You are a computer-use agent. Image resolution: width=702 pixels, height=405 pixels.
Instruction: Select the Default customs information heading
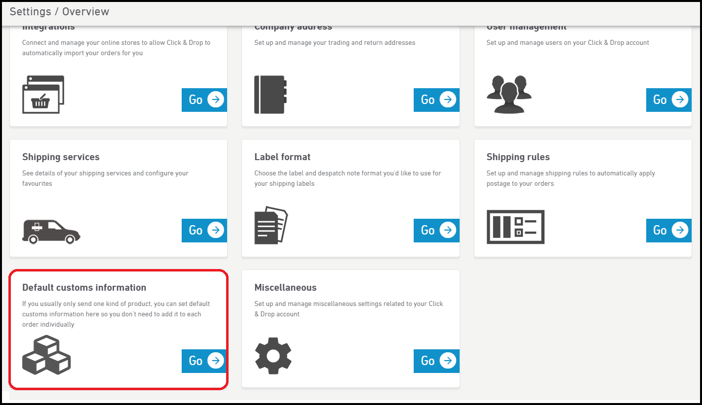pyautogui.click(x=84, y=288)
